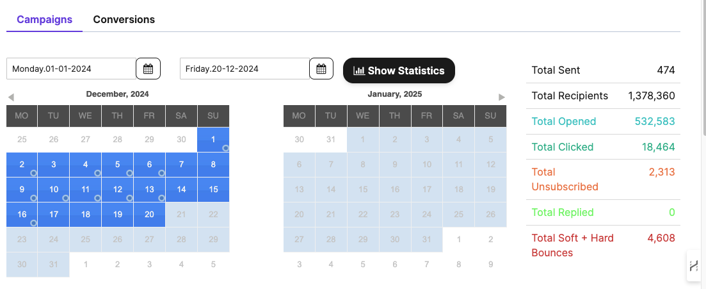Viewport: 706px width, 289px height.
Task: Choose January 31 in the 2025 calendar
Action: coord(426,240)
